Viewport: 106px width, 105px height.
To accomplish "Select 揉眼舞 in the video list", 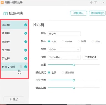I will (14, 33).
